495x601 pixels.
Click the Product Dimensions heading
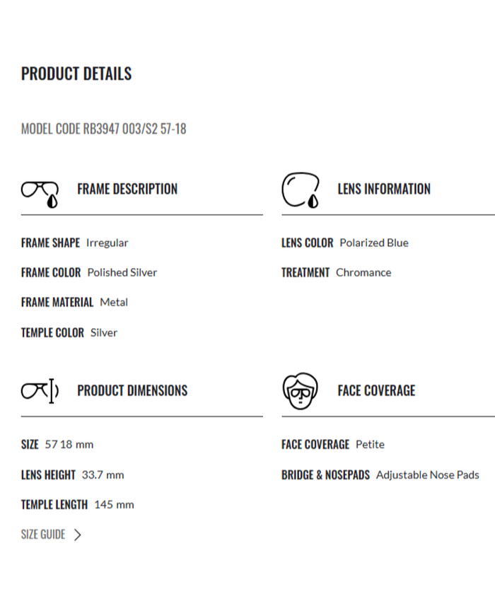(x=132, y=390)
